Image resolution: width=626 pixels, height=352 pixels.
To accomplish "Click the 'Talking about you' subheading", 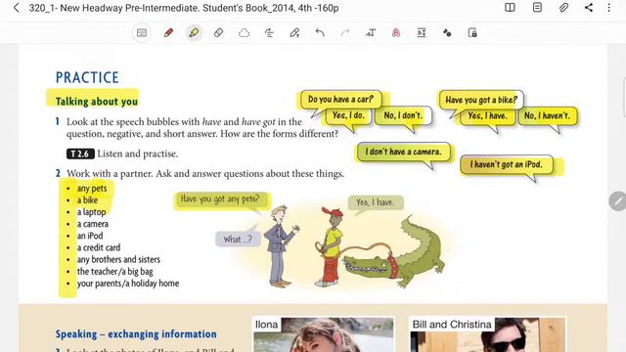I will pos(97,102).
